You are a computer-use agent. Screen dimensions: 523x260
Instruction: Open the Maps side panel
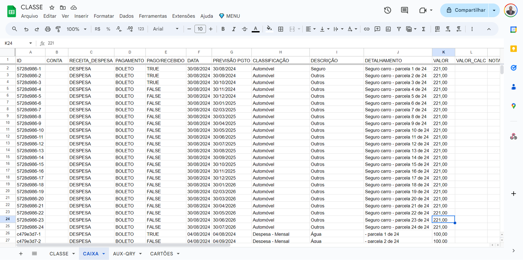tap(514, 106)
